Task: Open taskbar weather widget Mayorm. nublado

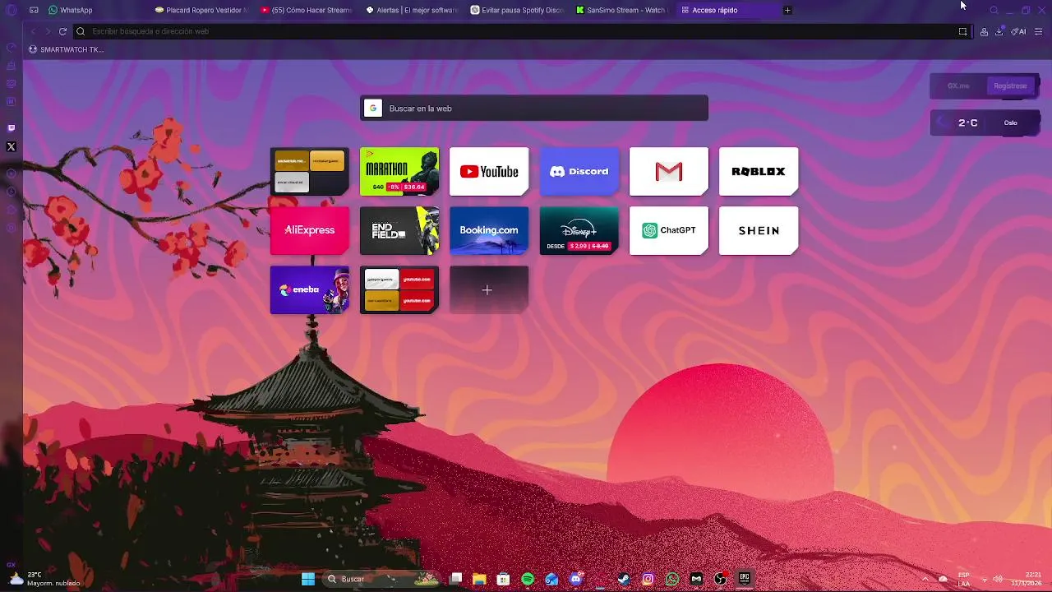Action: (x=45, y=579)
